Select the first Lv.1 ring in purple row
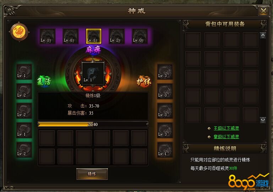This screenshot has width=273, height=192. pyautogui.click(x=48, y=36)
